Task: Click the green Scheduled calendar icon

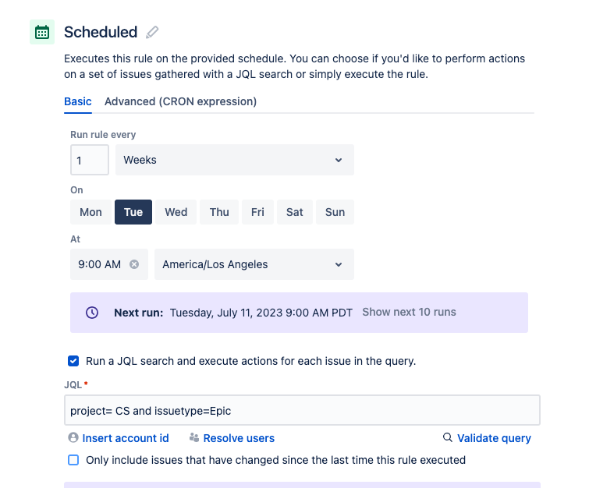Action: [42, 32]
